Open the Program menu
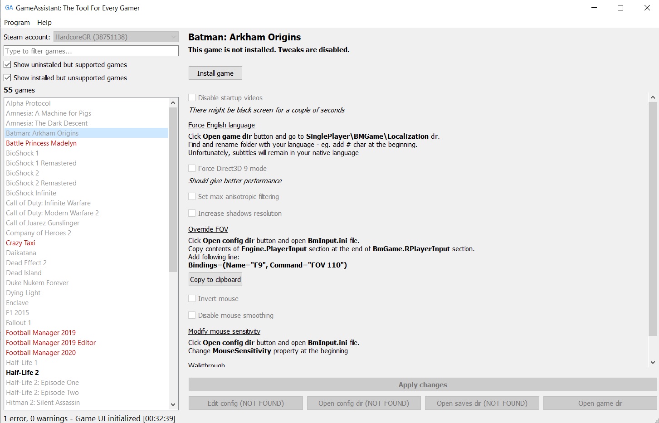 (x=17, y=22)
